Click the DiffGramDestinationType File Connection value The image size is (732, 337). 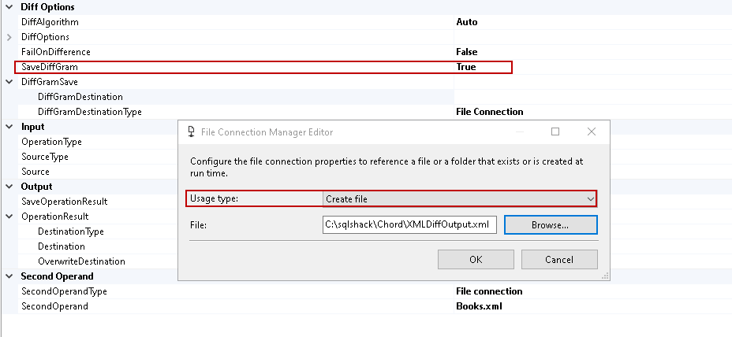point(490,112)
